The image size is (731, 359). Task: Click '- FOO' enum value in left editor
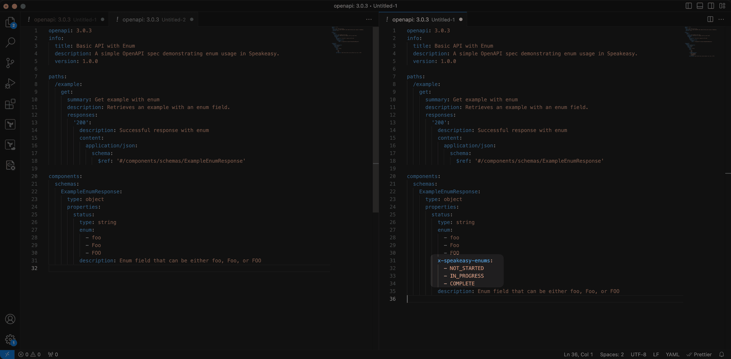point(93,253)
